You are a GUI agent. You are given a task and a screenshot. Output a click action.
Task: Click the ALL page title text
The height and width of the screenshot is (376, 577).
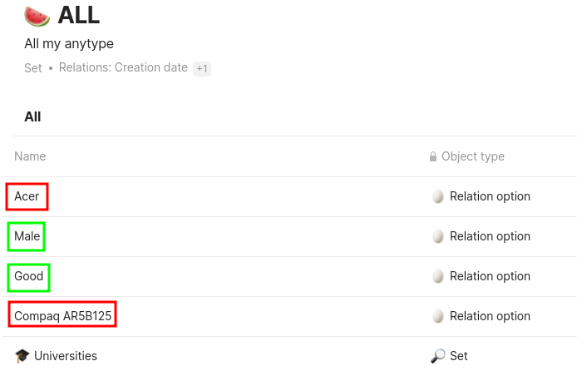pyautogui.click(x=79, y=16)
